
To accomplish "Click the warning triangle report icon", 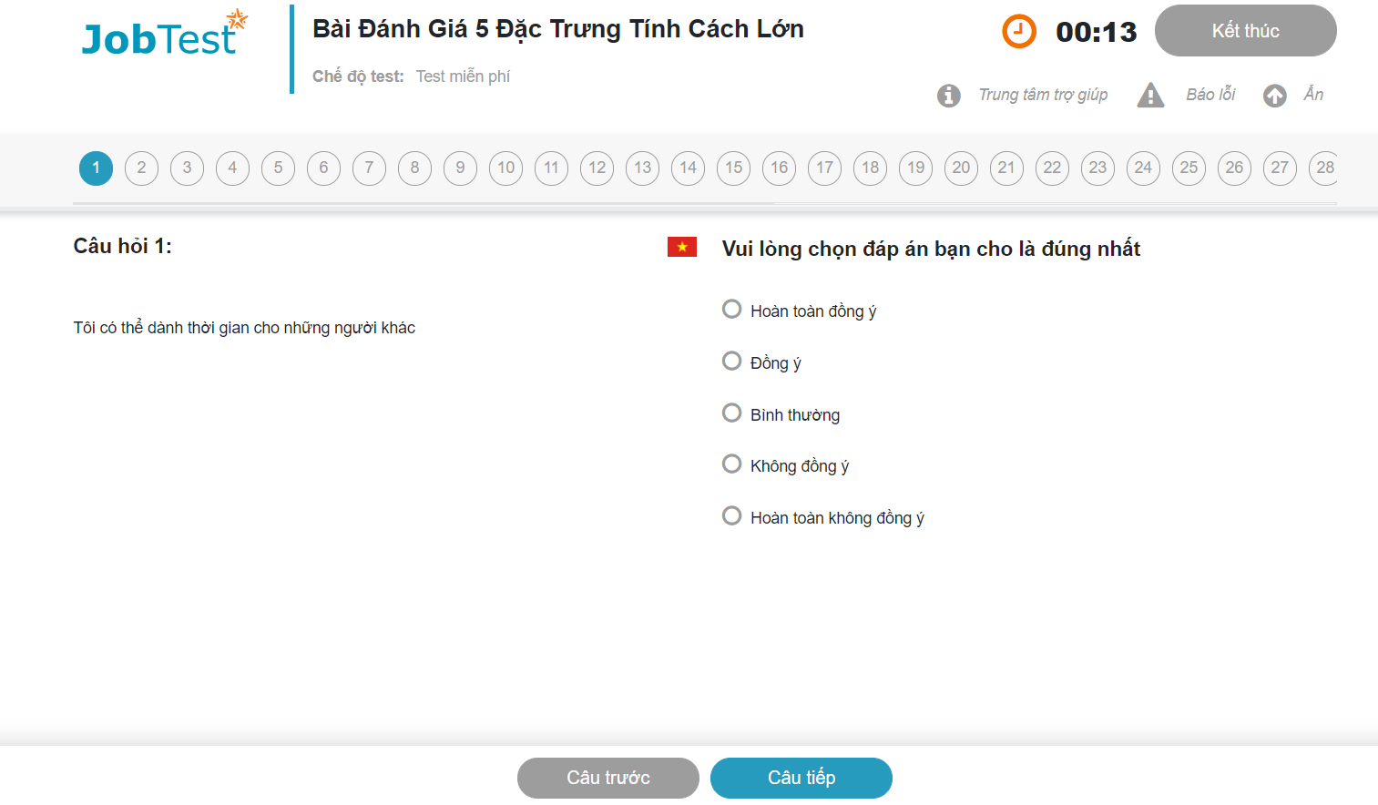I will pyautogui.click(x=1150, y=95).
